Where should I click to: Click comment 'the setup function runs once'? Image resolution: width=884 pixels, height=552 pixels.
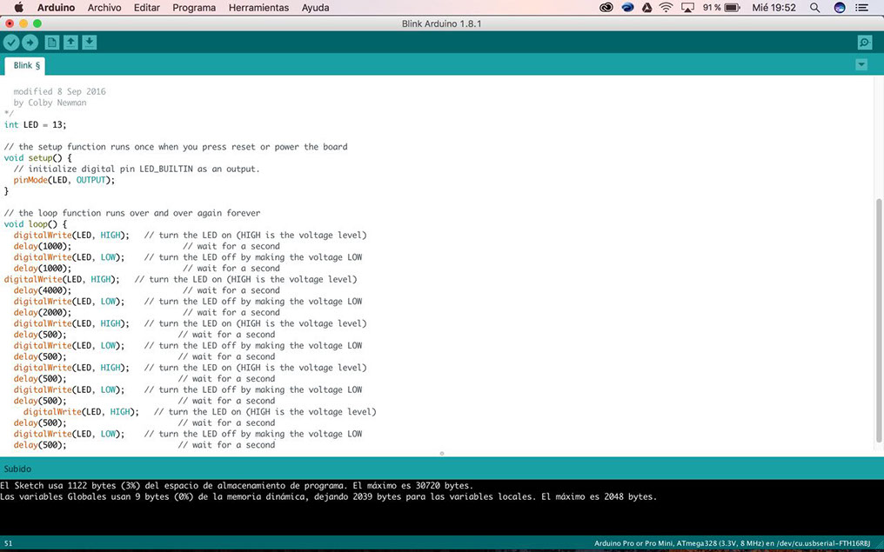coord(176,146)
